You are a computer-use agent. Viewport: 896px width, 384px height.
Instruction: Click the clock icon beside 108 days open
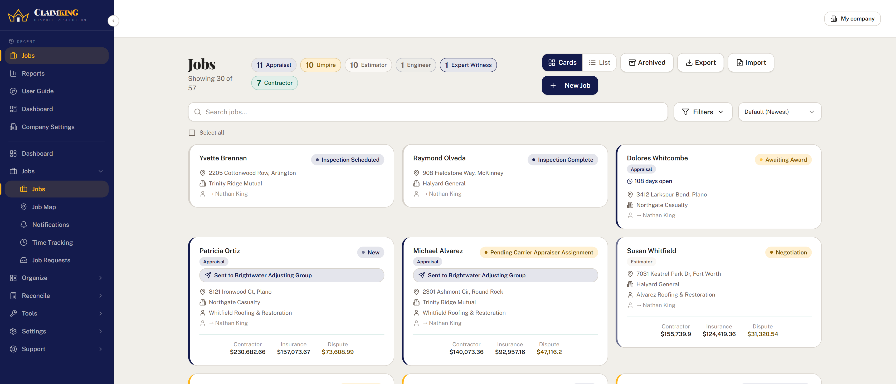coord(630,181)
